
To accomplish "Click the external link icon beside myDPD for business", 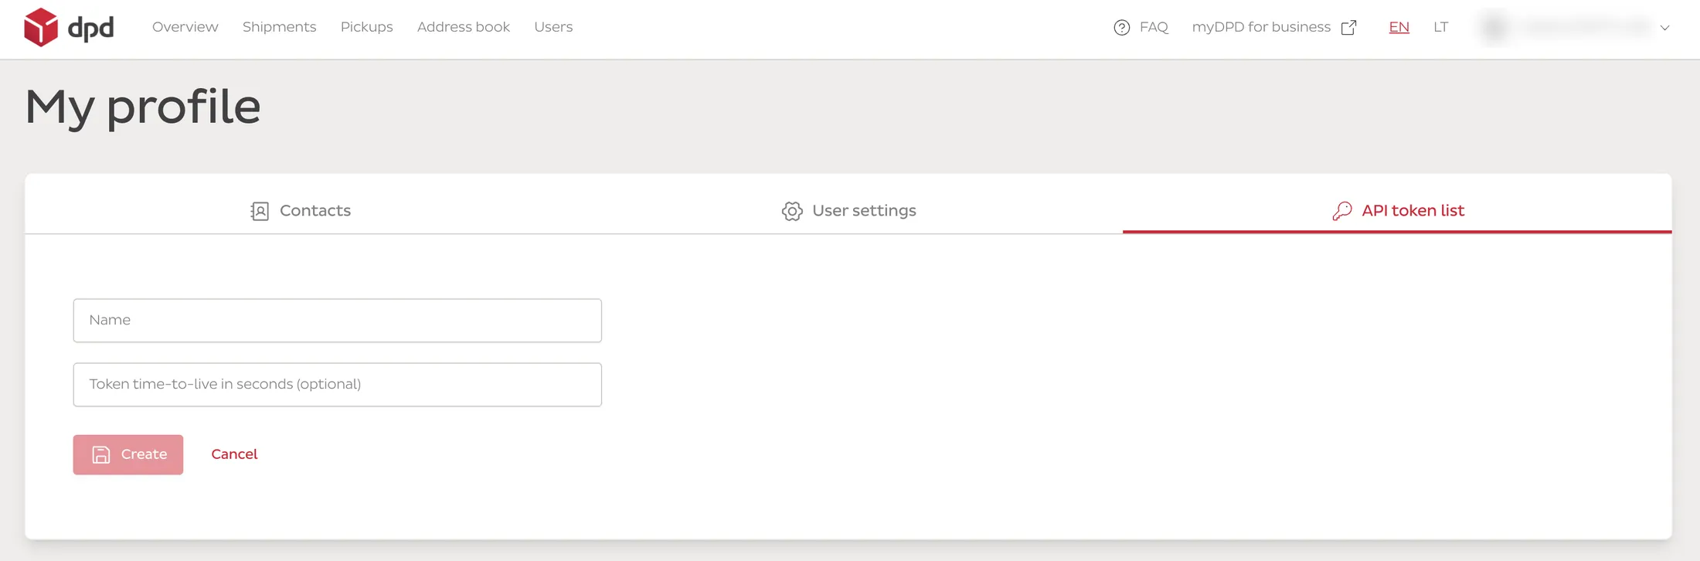I will [x=1348, y=28].
